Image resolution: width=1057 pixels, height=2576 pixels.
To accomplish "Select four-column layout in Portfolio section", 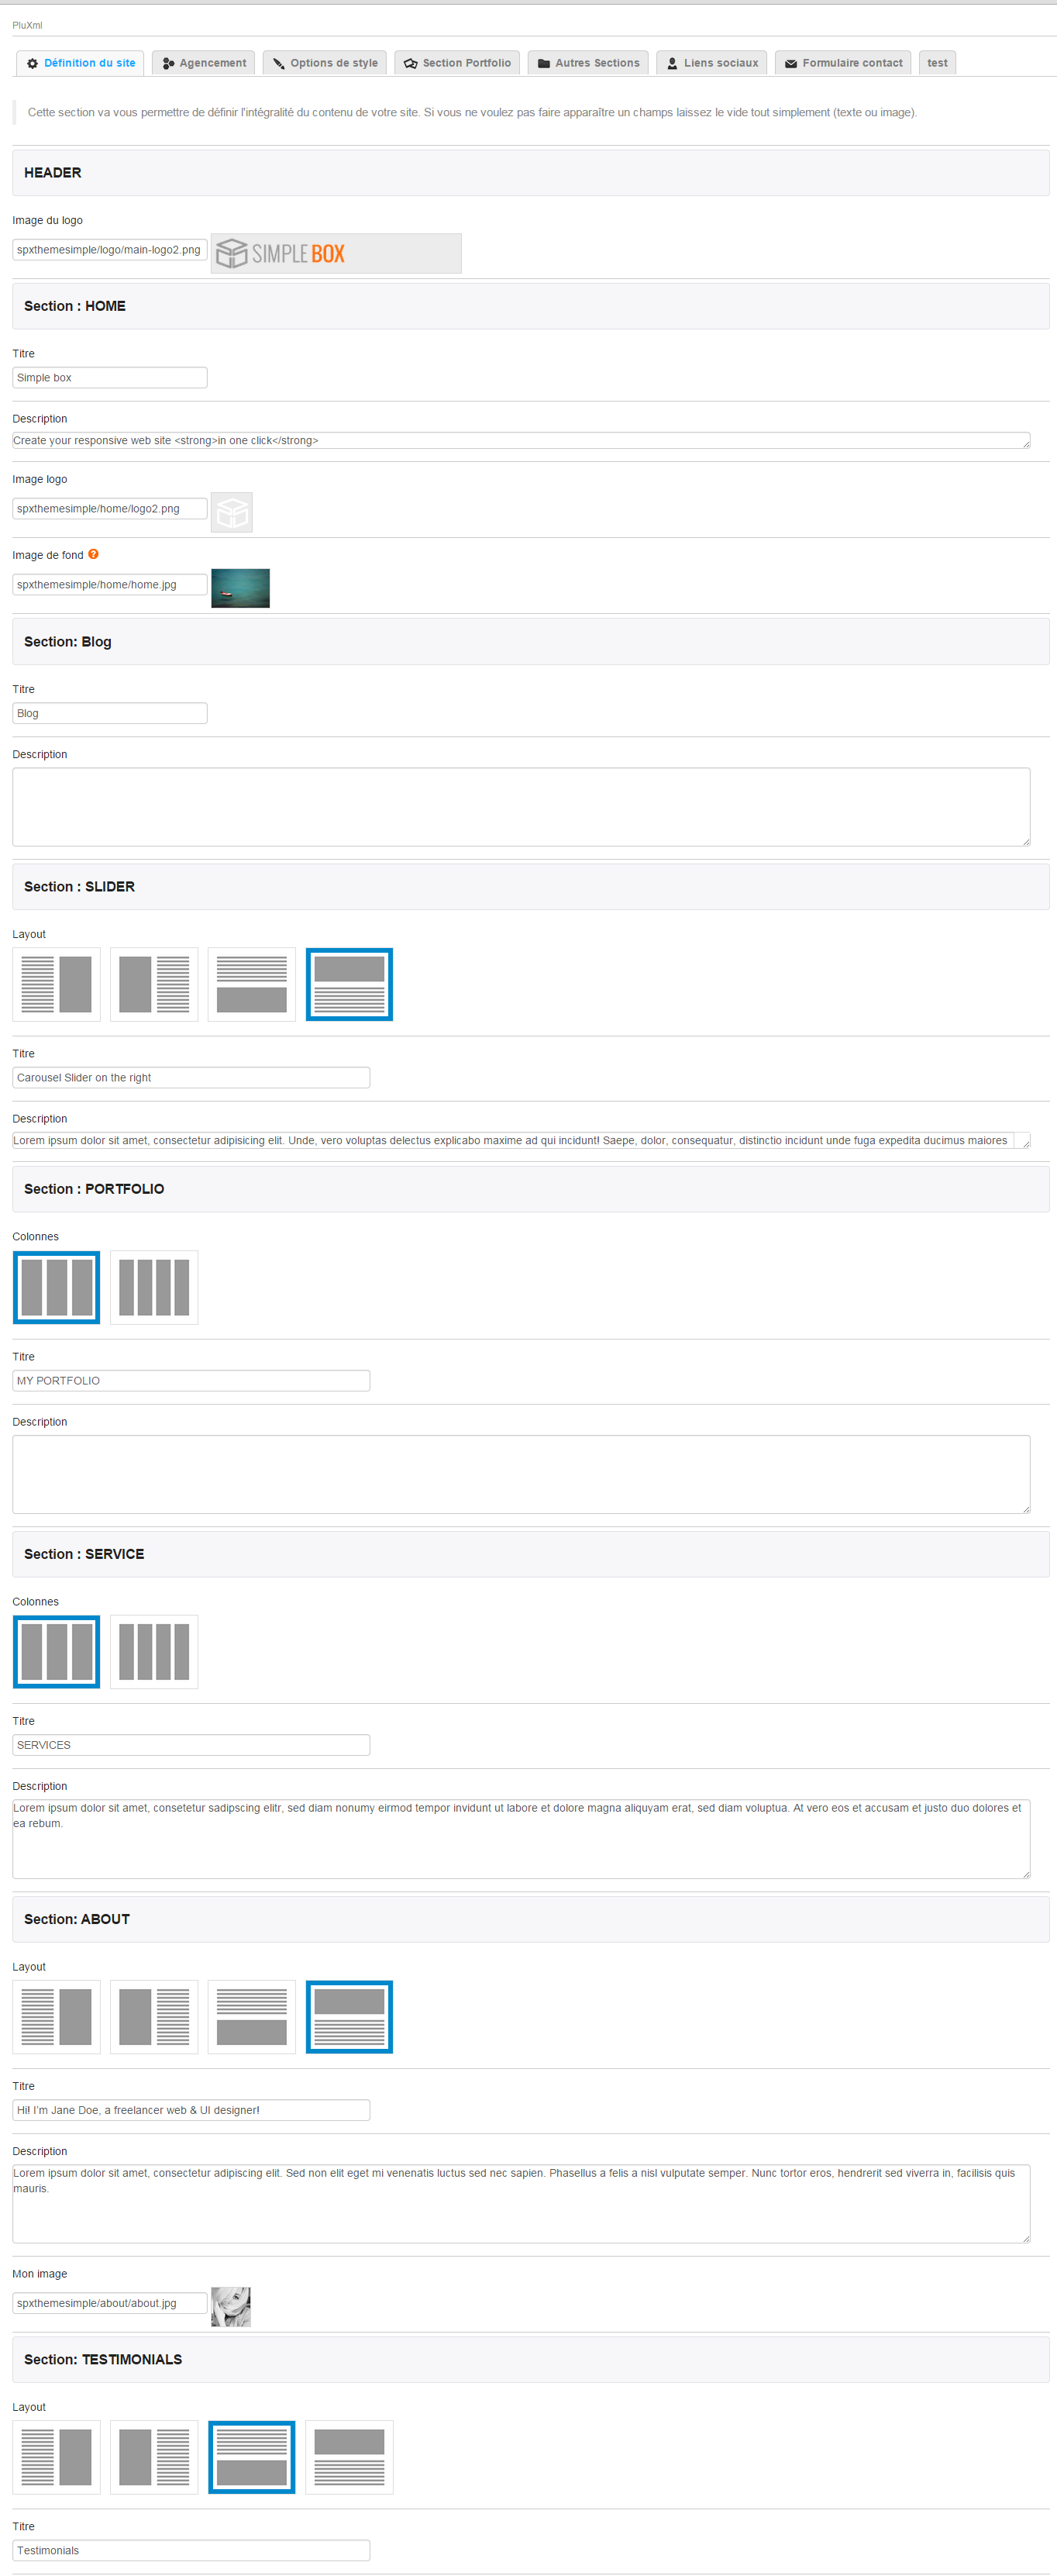I will 154,1287.
